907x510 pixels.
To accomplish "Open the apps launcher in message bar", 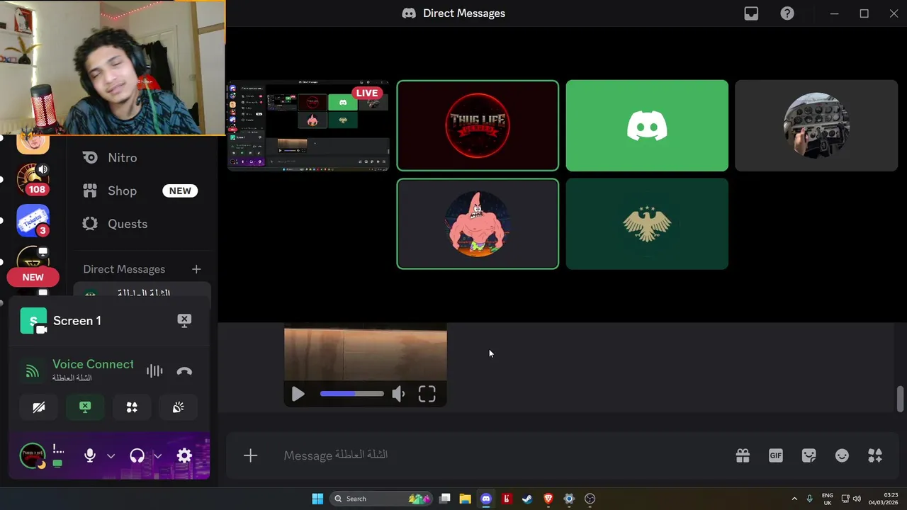I will click(875, 455).
